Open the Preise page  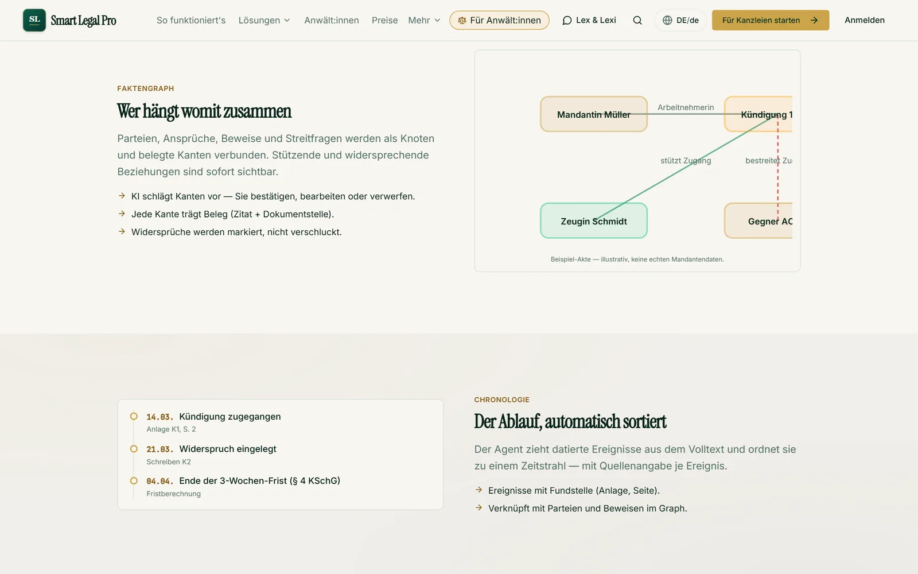384,20
